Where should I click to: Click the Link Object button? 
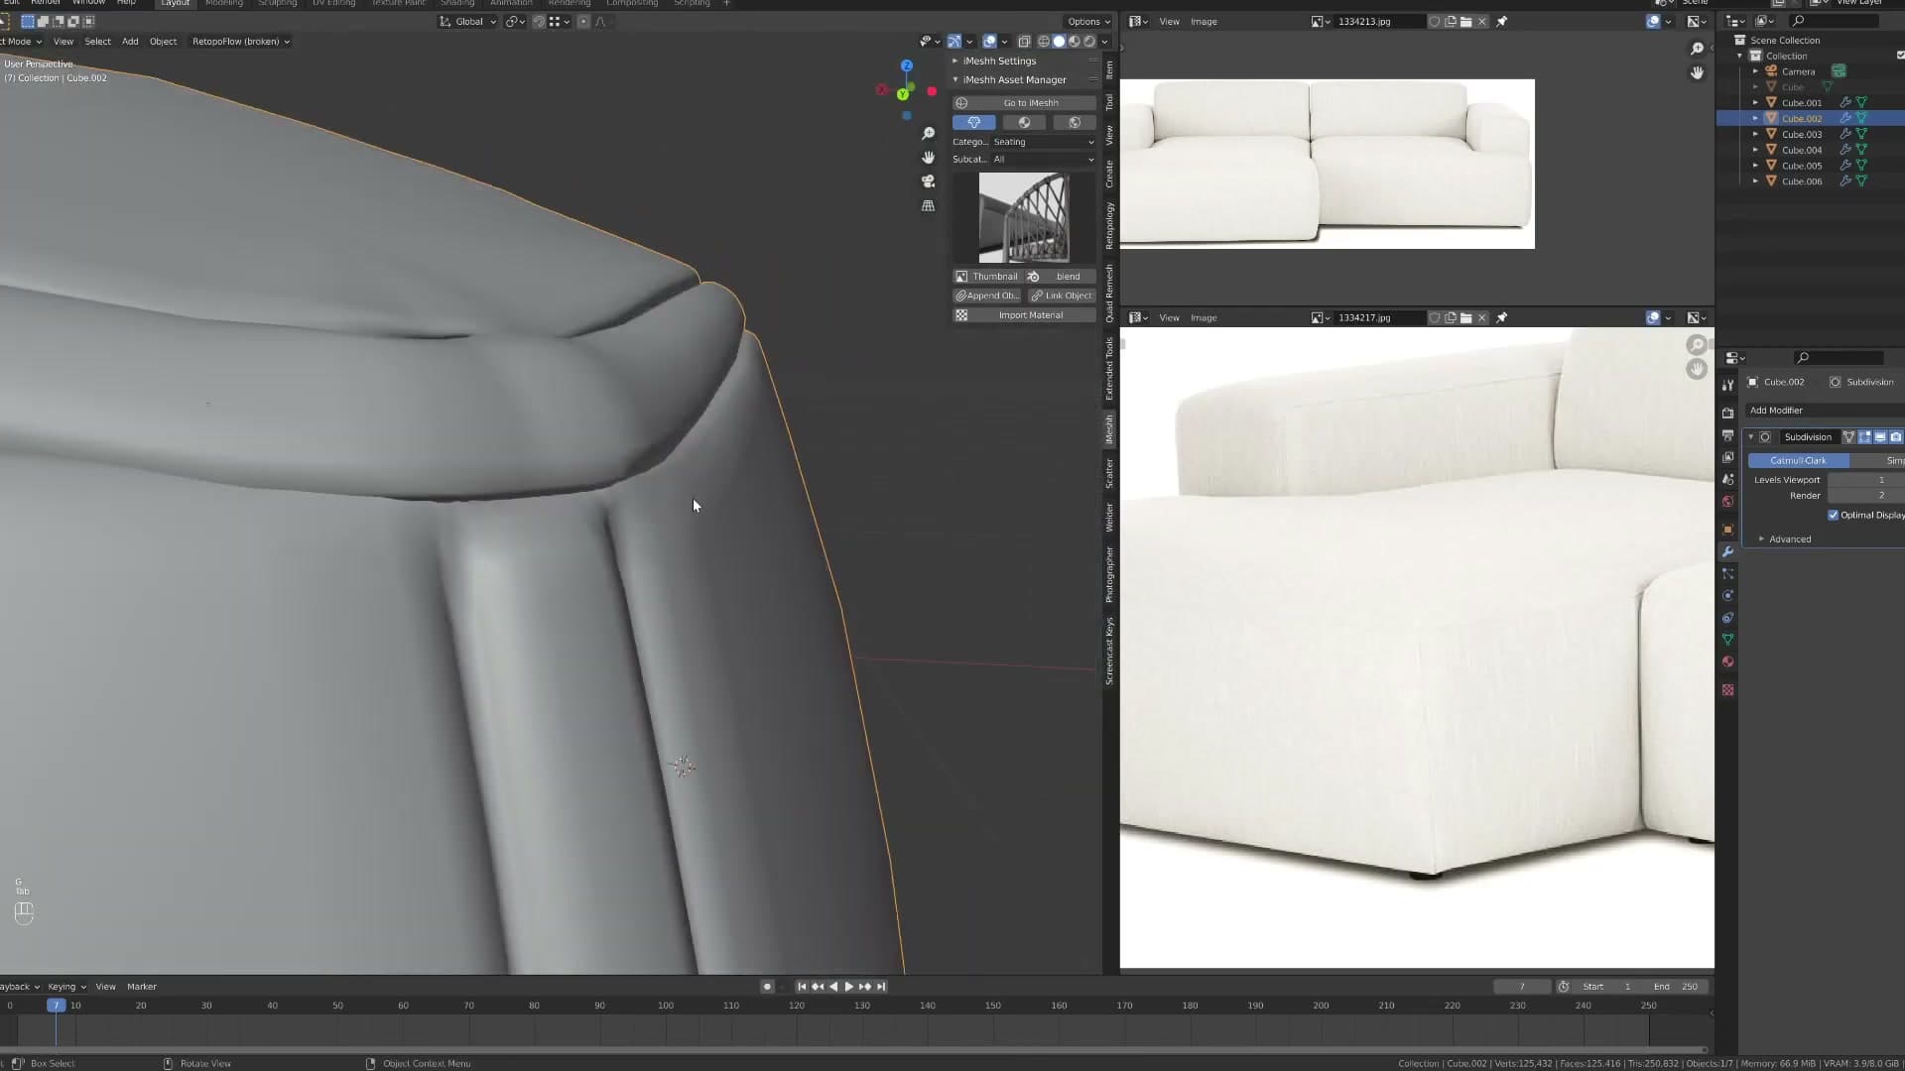click(x=1061, y=296)
